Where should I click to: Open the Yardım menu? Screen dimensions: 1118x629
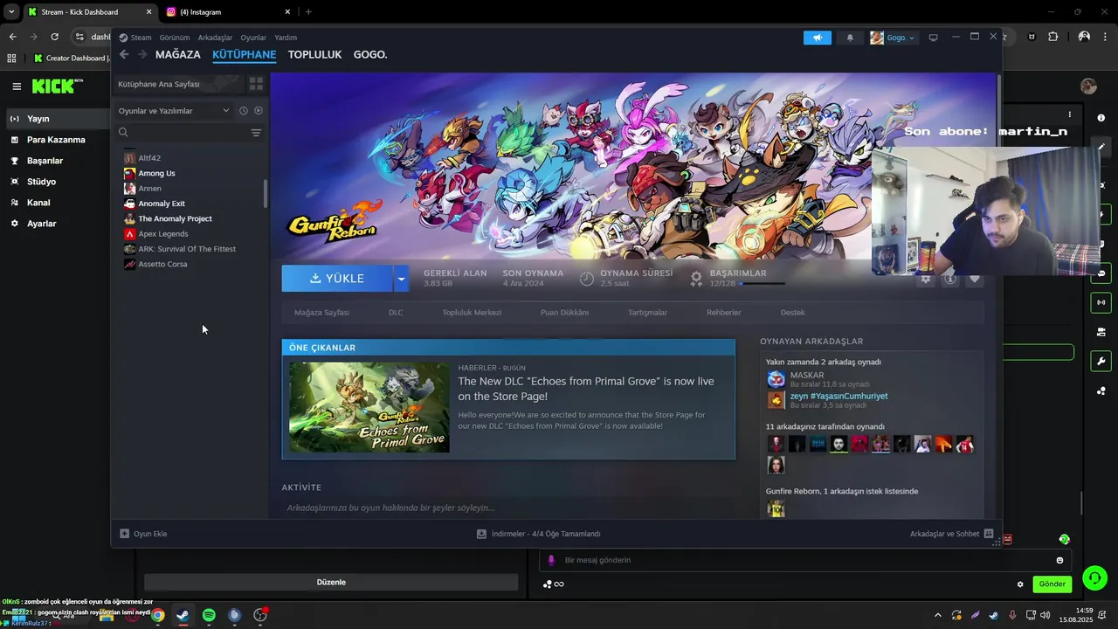286,38
